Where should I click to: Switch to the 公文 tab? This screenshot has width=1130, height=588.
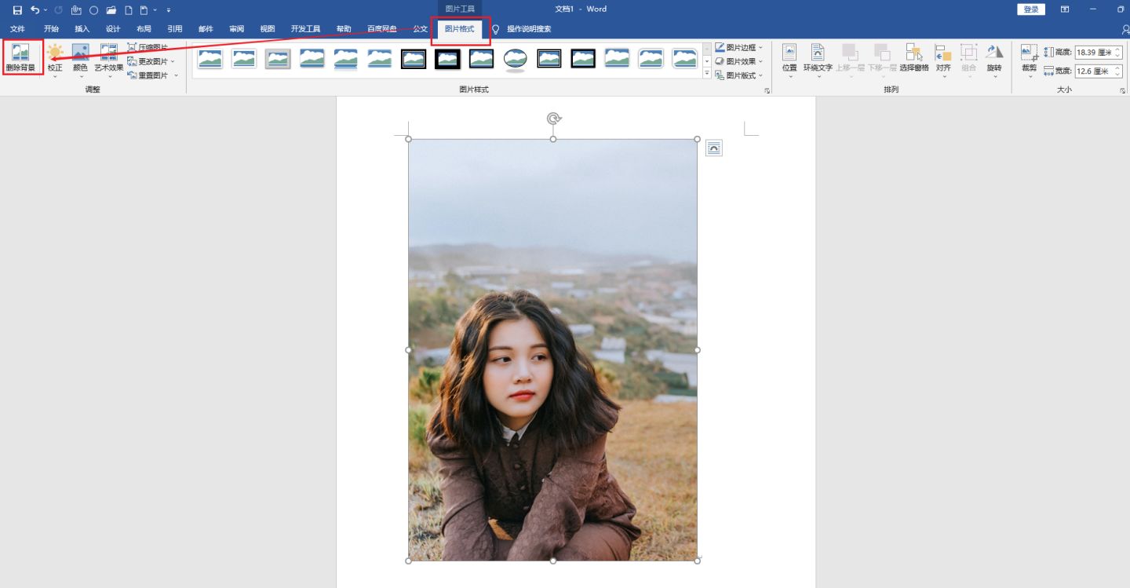421,29
